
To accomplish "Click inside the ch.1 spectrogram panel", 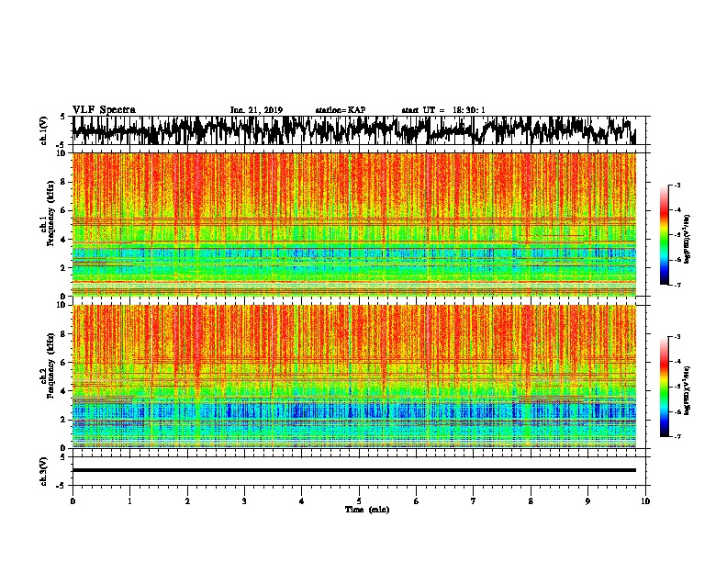I will click(354, 224).
